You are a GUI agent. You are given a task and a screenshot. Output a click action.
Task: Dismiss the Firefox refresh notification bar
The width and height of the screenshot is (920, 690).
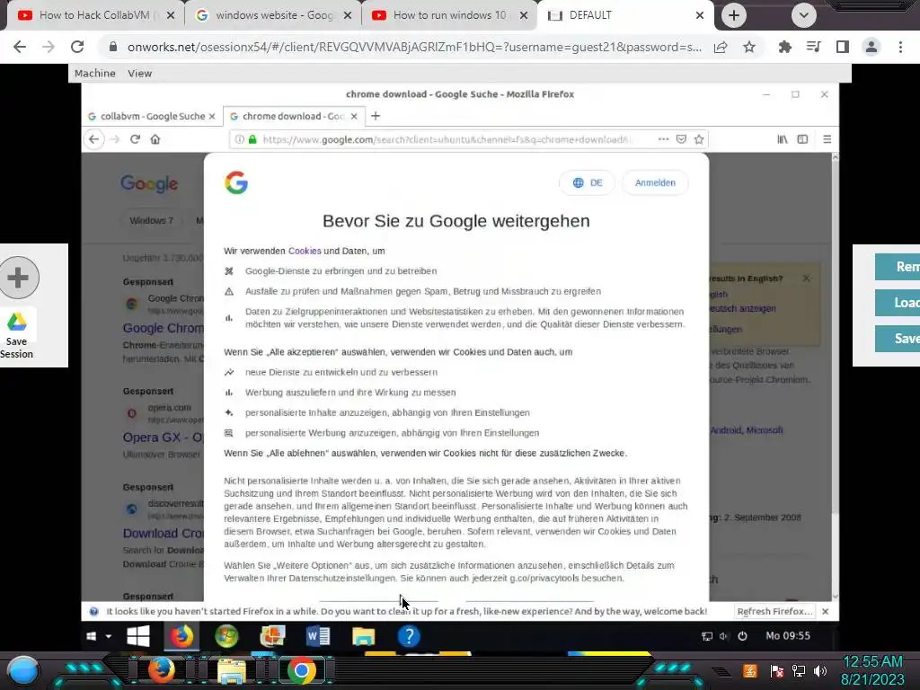[826, 611]
